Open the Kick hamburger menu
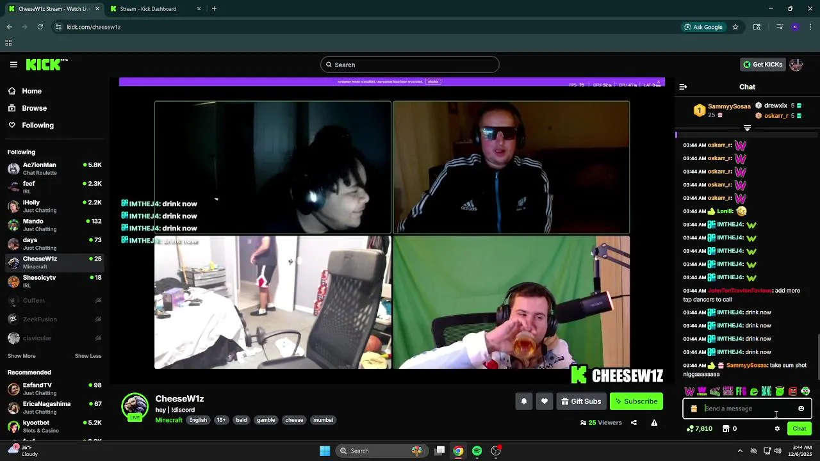This screenshot has width=820, height=461. coord(13,65)
